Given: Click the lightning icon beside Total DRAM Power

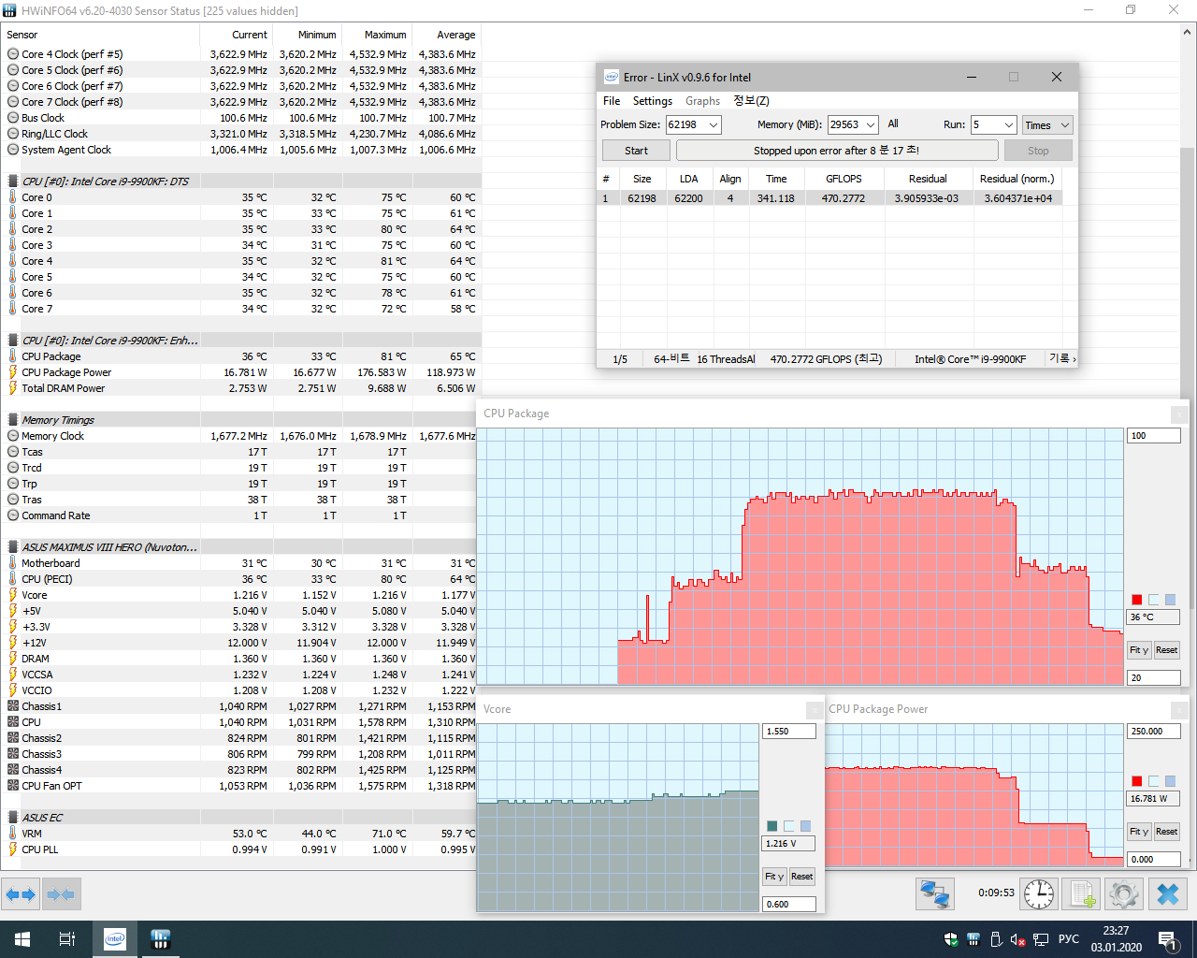Looking at the screenshot, I should [x=13, y=388].
